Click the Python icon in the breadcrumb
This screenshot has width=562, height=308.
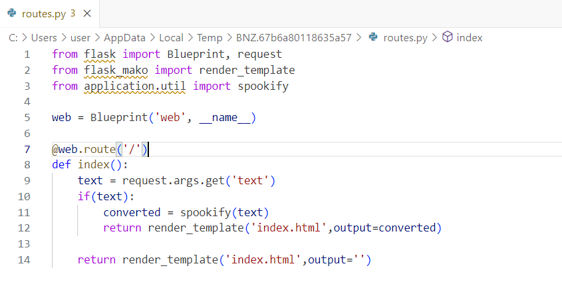pyautogui.click(x=374, y=37)
